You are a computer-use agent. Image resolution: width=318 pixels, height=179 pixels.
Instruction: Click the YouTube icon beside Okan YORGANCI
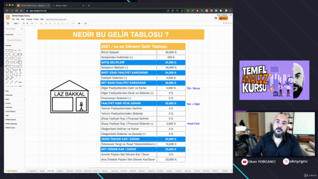[x=244, y=162]
